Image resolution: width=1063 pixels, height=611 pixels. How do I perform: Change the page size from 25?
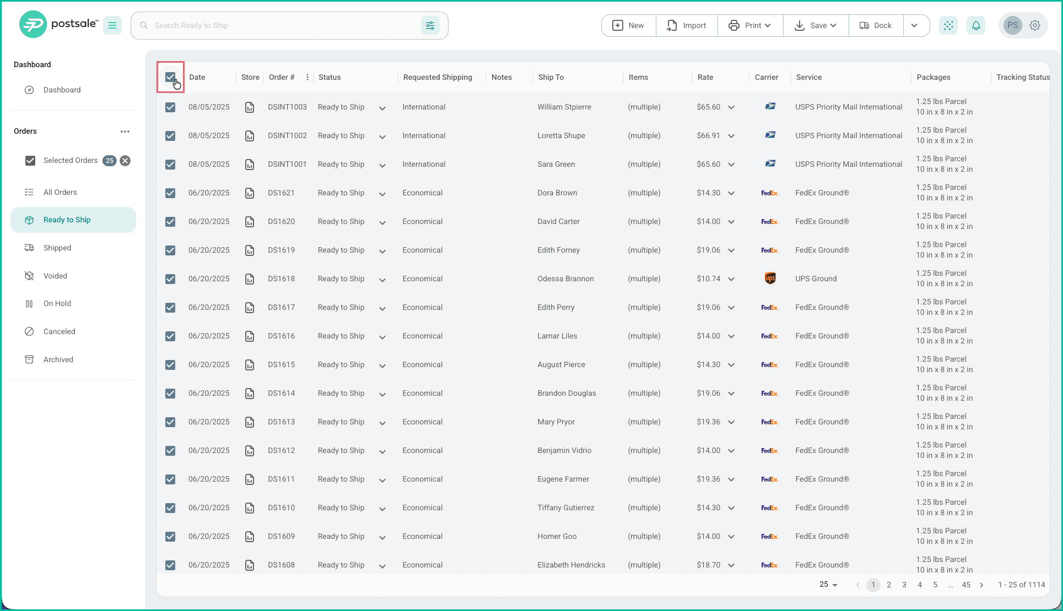pyautogui.click(x=828, y=585)
